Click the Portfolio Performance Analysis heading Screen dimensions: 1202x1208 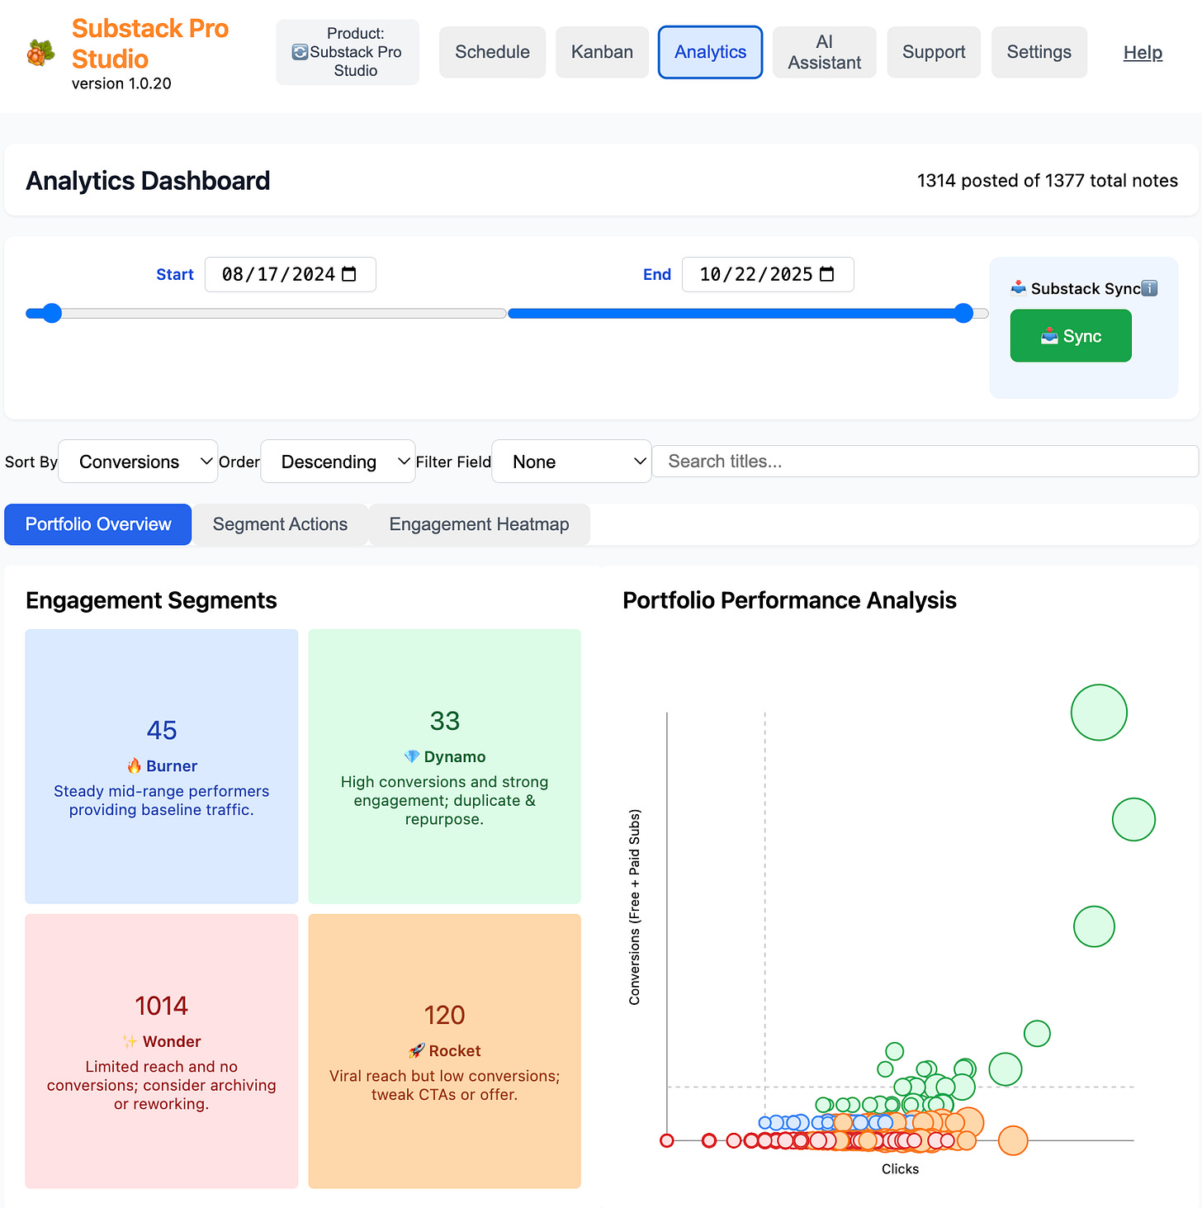[789, 600]
